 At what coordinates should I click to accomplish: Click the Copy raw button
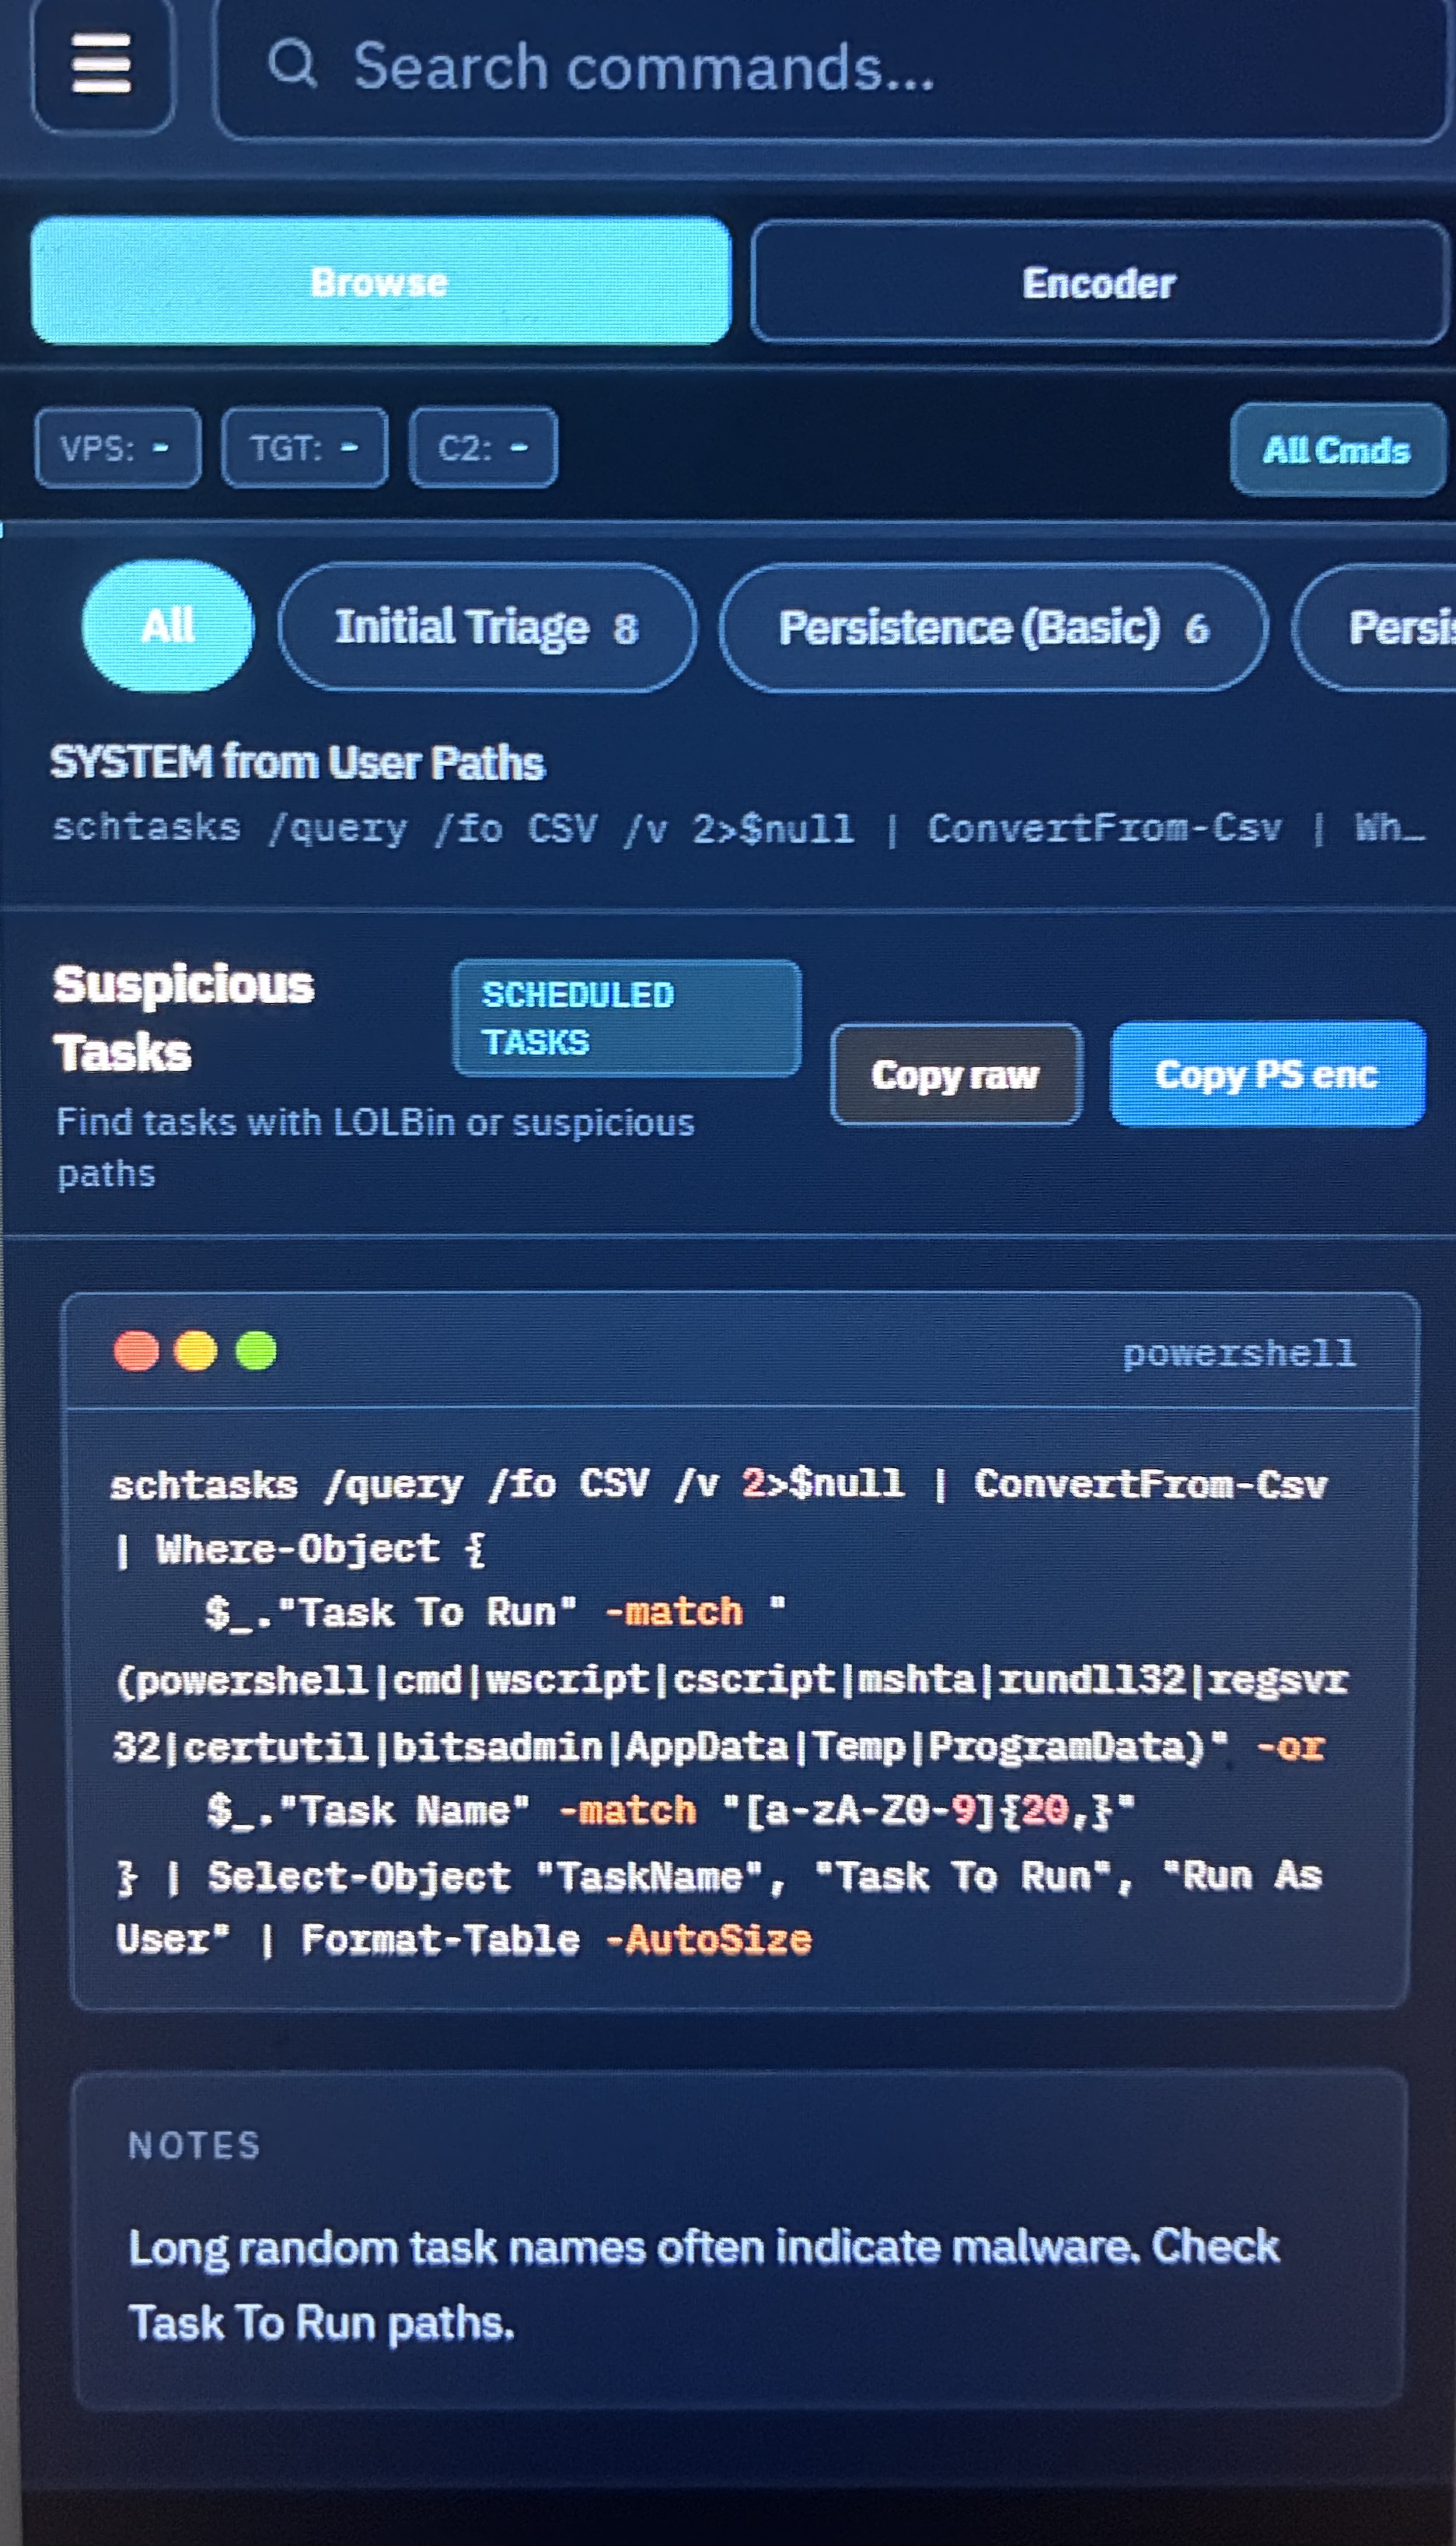coord(956,1075)
